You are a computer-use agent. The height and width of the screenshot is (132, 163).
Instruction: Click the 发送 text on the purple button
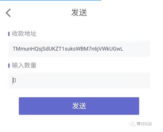[x=79, y=106]
